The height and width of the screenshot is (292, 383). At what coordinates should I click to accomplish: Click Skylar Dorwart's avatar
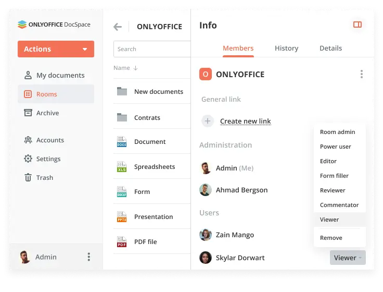point(206,258)
